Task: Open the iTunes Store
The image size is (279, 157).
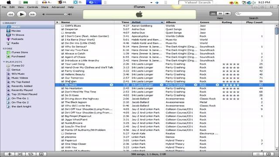Action: (20, 52)
